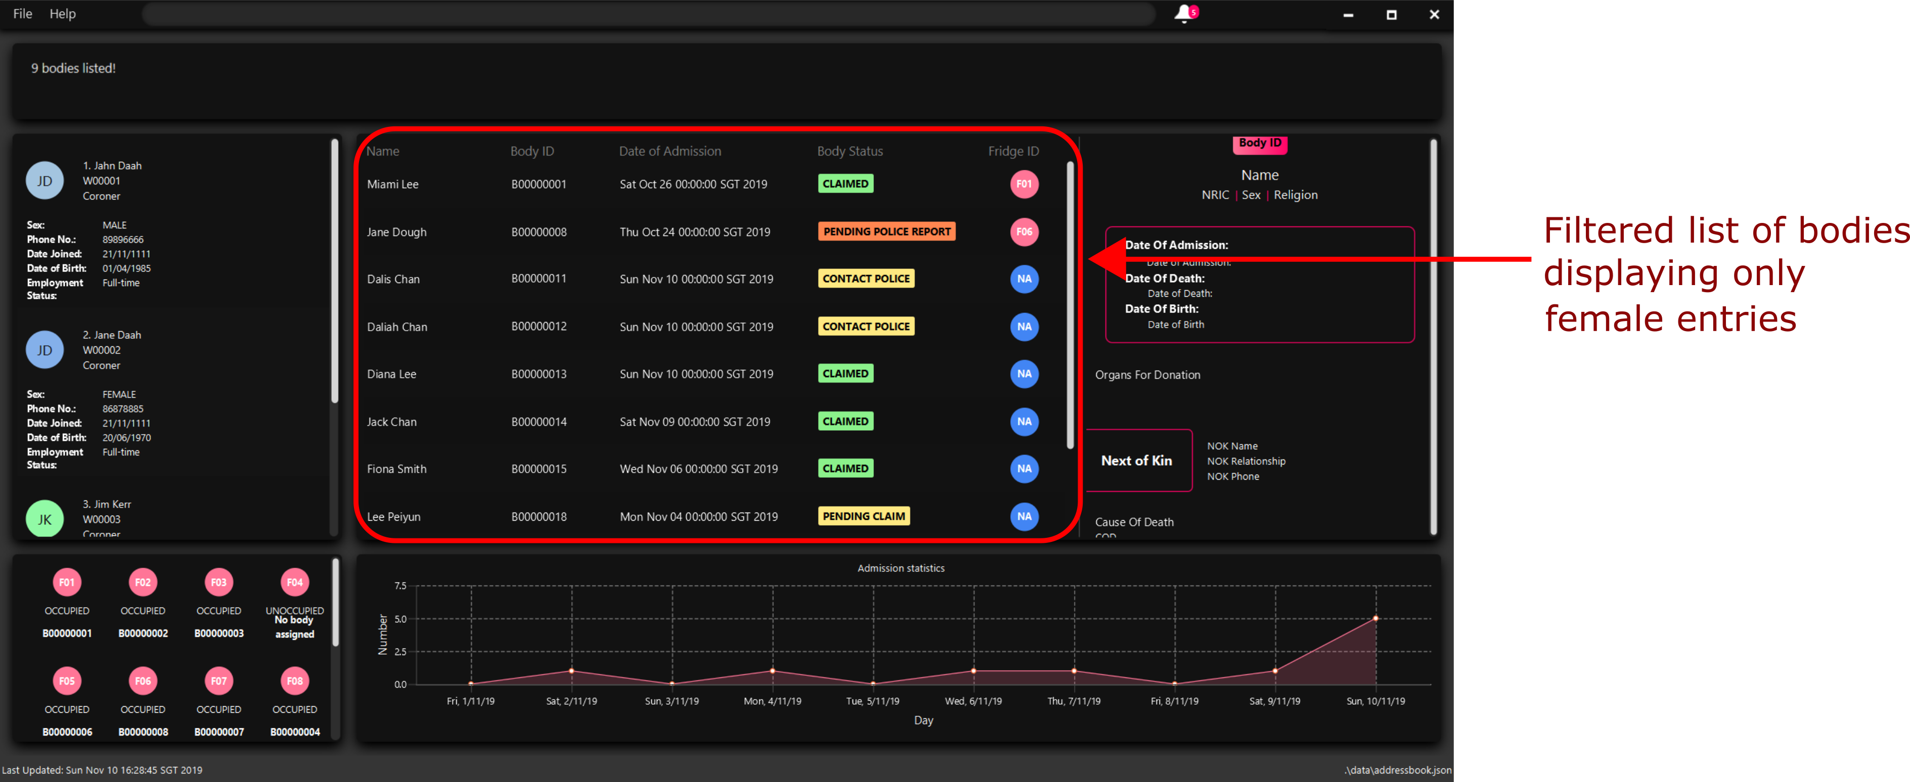Select the JD avatar of Jahn Daah
Image resolution: width=1910 pixels, height=782 pixels.
click(x=45, y=181)
